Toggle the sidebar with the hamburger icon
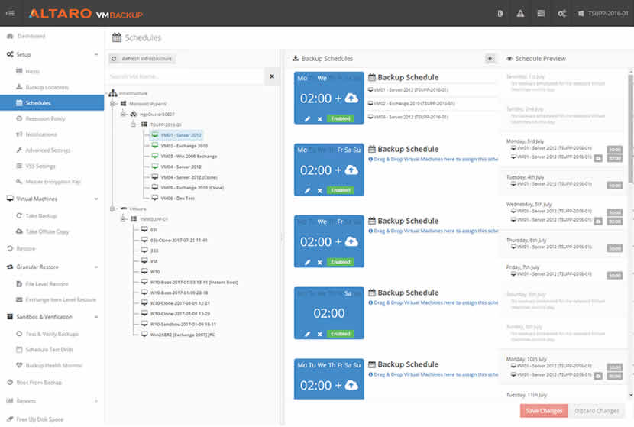Viewport: 634px width, 427px height. pos(10,13)
